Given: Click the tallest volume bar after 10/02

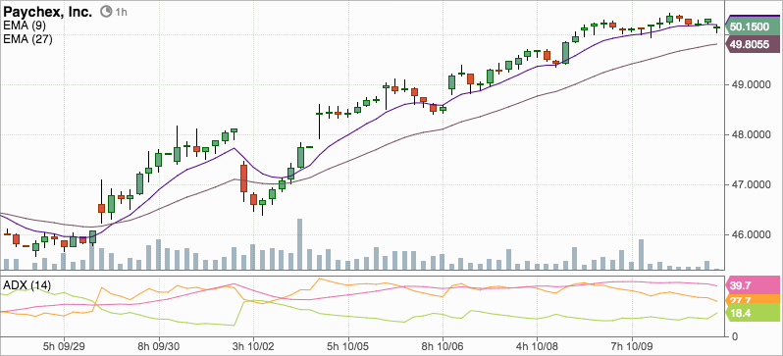Looking at the screenshot, I should click(300, 244).
